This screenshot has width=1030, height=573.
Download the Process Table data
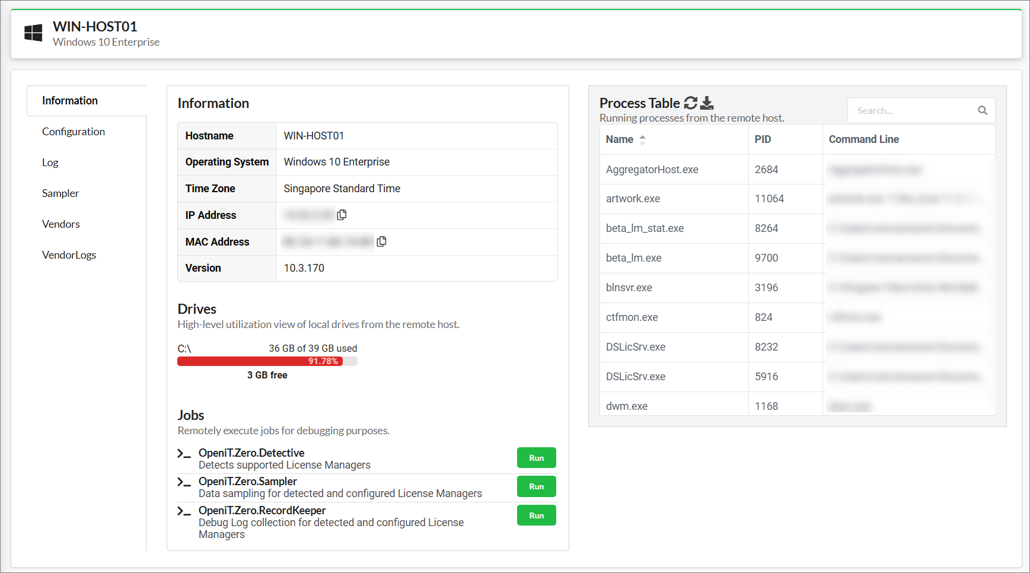click(x=707, y=103)
